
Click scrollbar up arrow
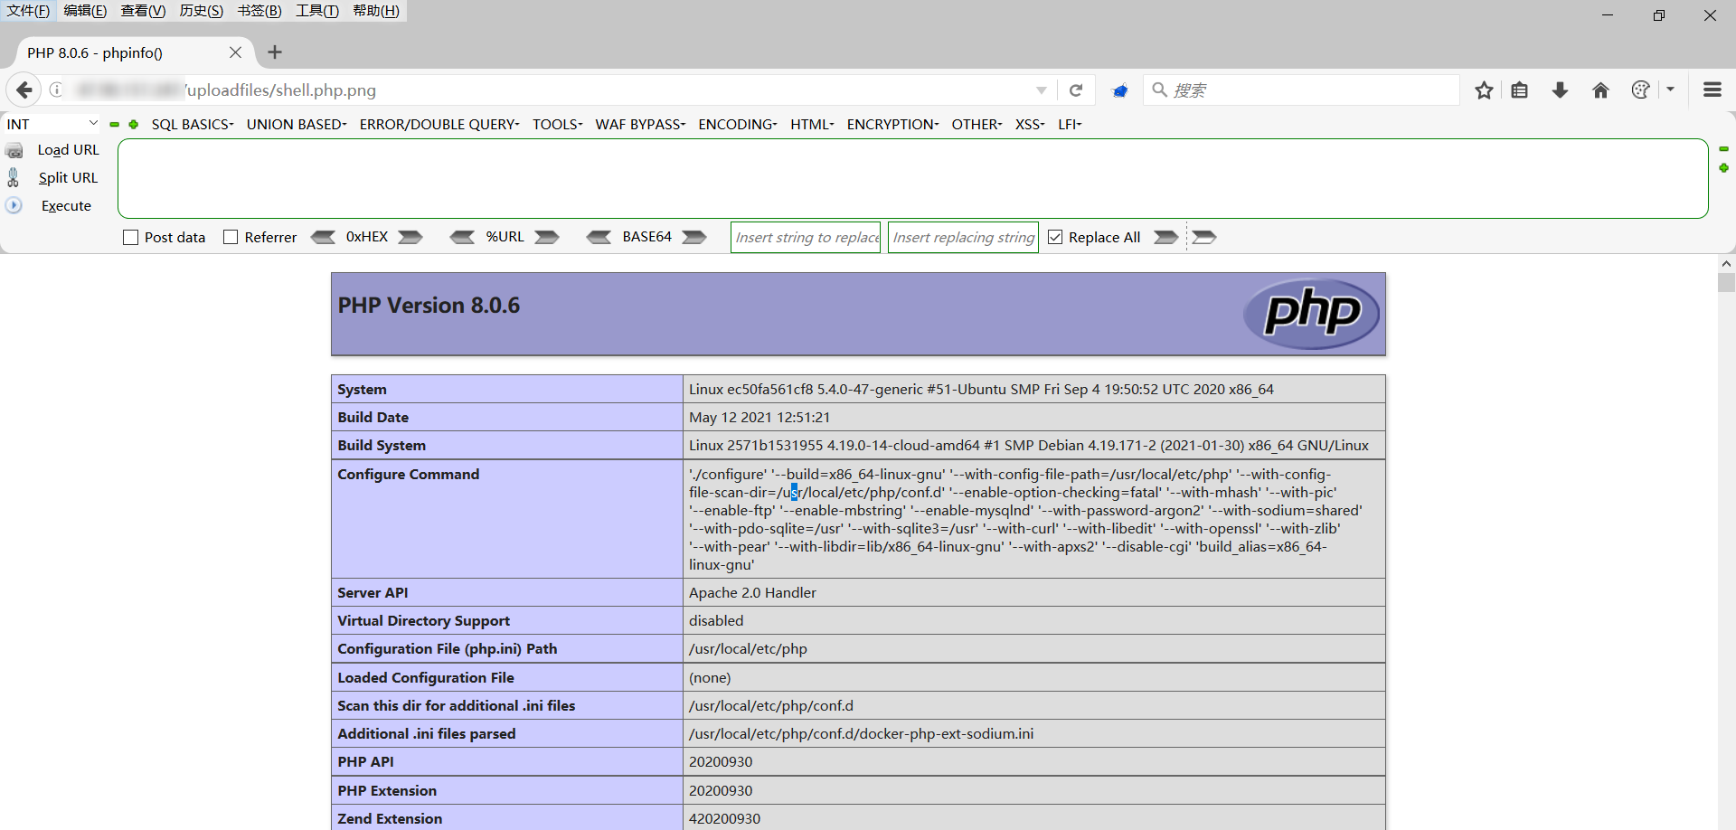pos(1726,264)
